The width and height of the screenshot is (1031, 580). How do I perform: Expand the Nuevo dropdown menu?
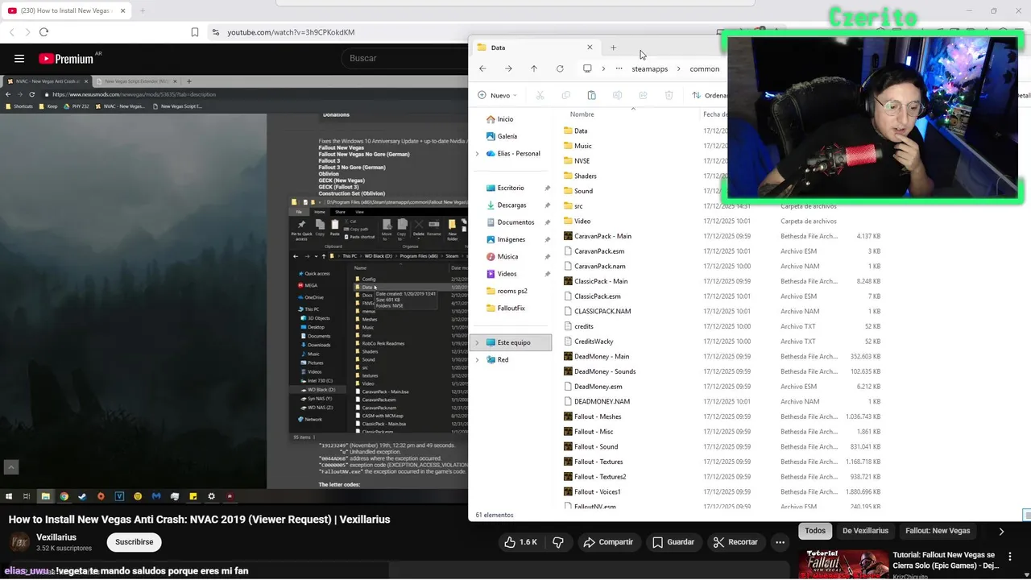tap(498, 95)
